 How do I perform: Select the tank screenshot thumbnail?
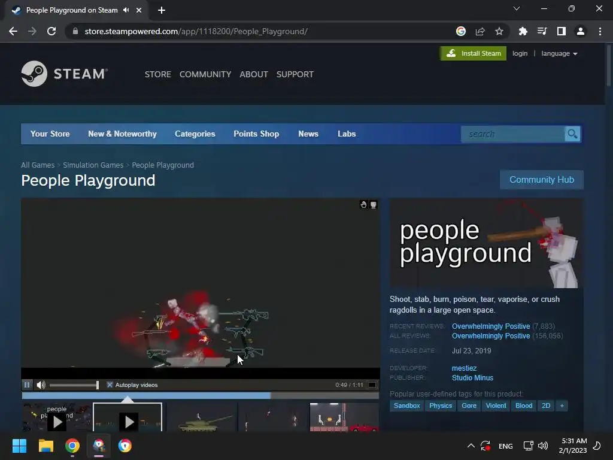point(202,417)
